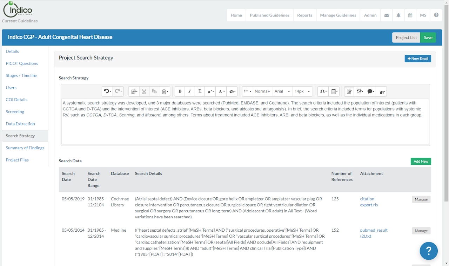Toggle italic formatting
Viewport: 449px width, 266px height.
tap(190, 91)
